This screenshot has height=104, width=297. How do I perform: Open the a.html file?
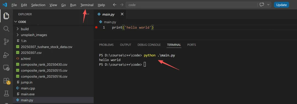tap(53, 59)
